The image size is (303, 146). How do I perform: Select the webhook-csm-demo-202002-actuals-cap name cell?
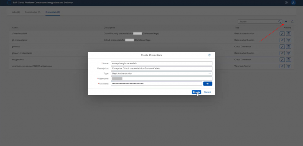pyautogui.click(x=32, y=66)
